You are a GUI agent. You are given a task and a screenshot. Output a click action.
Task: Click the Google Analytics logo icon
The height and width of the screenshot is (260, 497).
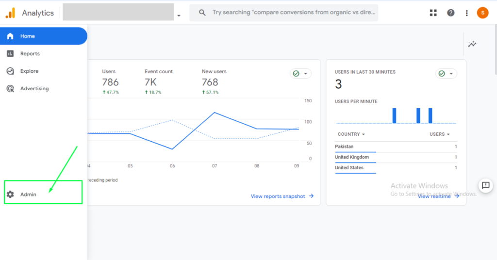(x=10, y=13)
